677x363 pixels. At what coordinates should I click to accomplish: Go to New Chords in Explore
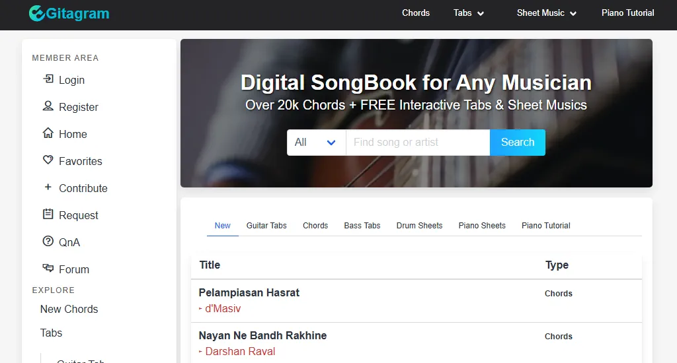(x=69, y=309)
